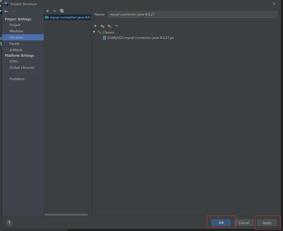Open the Problems page

point(17,79)
